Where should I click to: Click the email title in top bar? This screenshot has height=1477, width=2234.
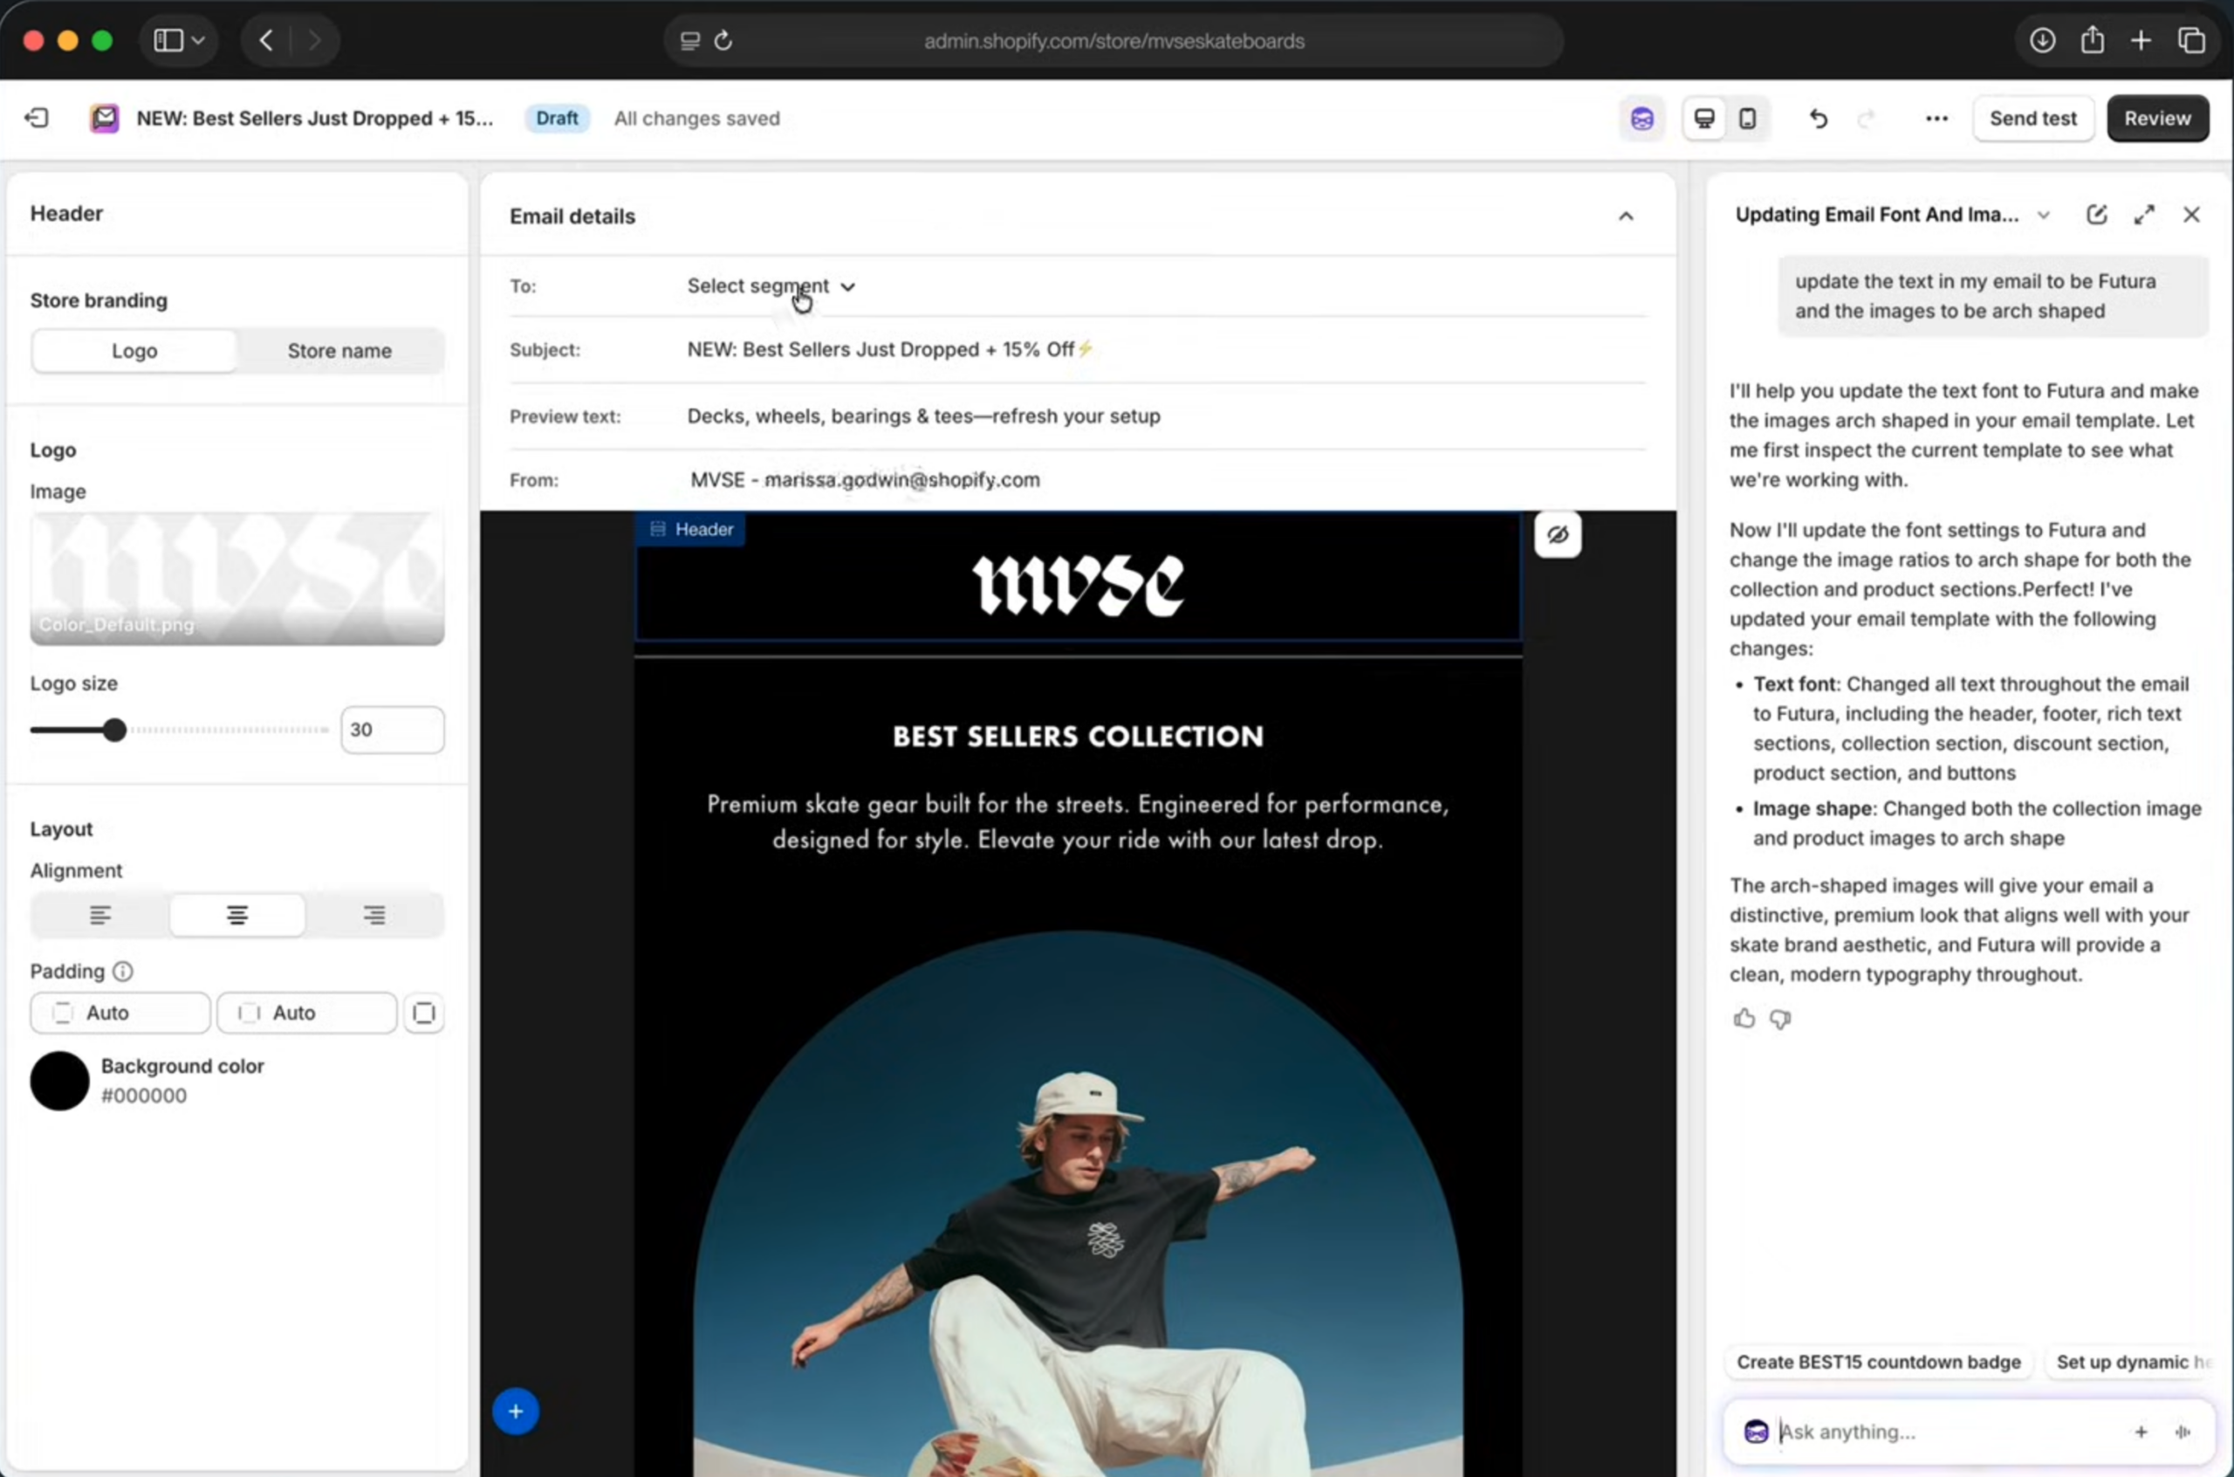(314, 119)
